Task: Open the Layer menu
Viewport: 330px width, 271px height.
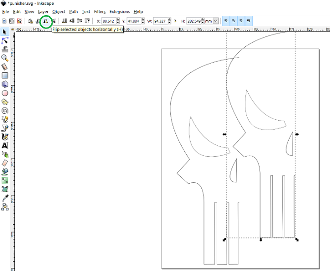Action: click(x=43, y=12)
